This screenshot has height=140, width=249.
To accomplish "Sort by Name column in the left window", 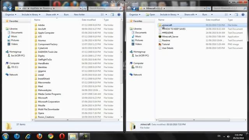I will [37, 20].
